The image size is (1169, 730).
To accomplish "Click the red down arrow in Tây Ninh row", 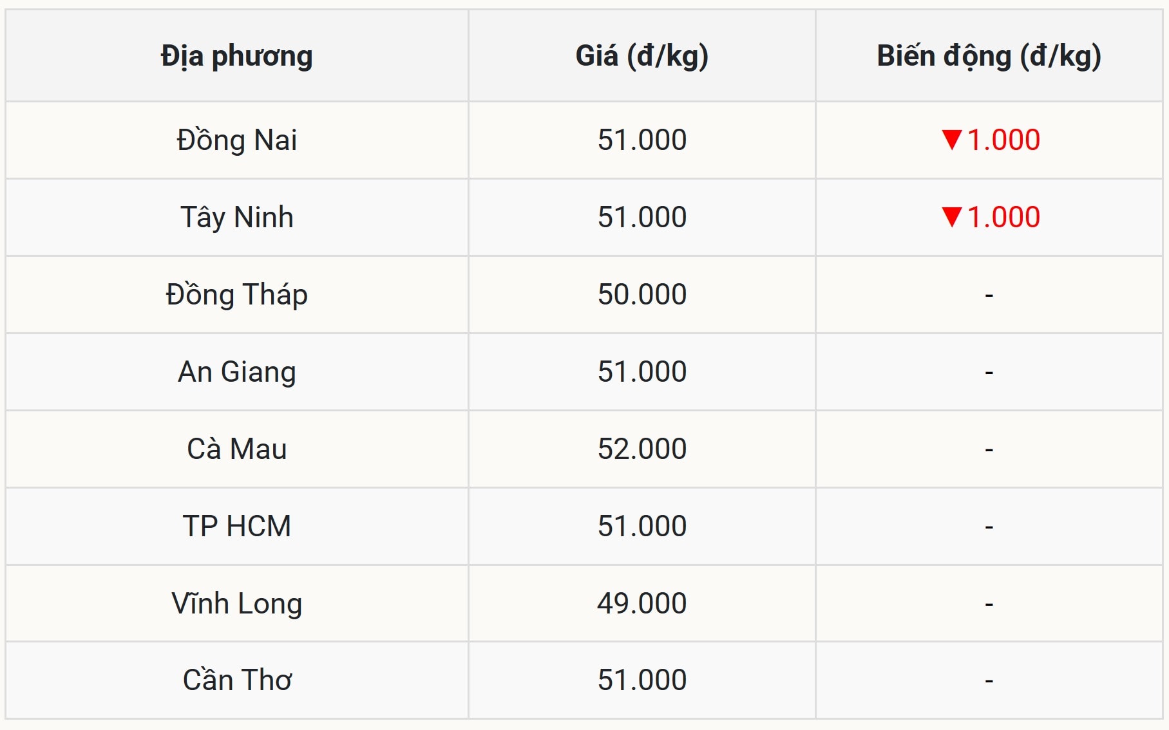I will 951,217.
